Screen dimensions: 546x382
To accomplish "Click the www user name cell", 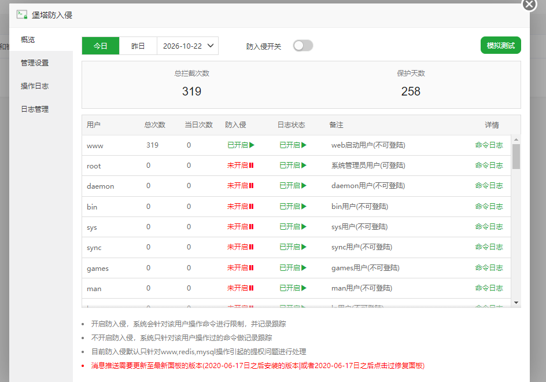I will click(x=95, y=146).
